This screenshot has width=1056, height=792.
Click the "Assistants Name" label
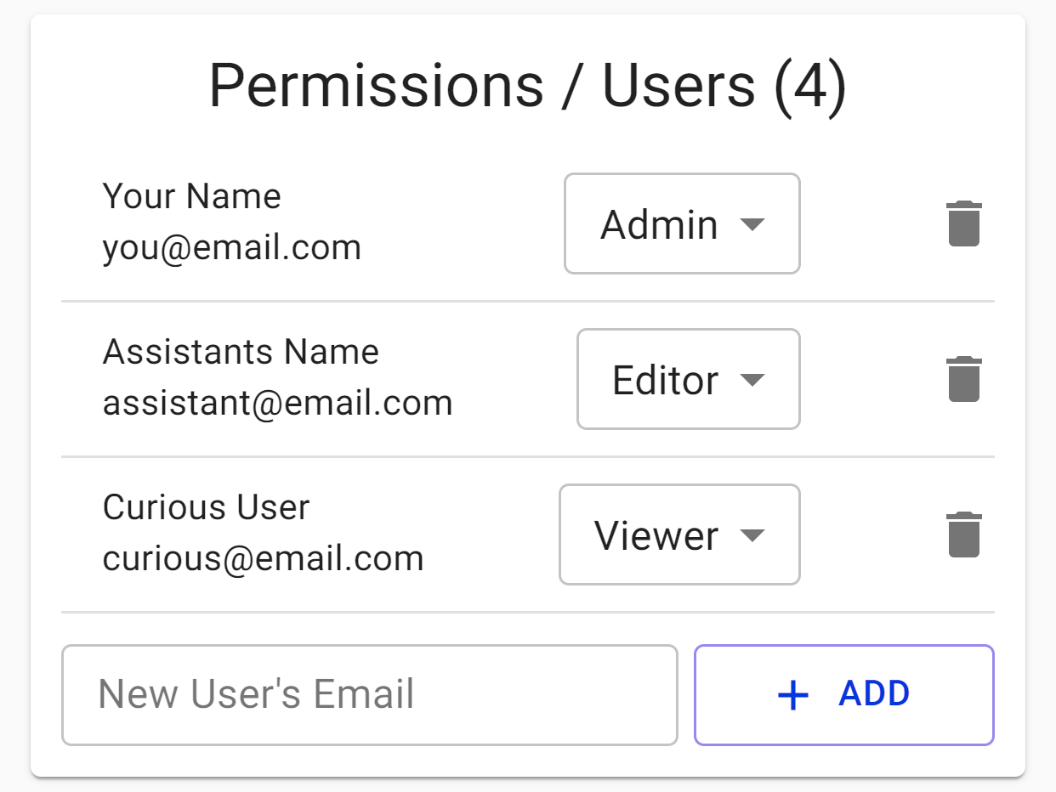[x=241, y=352]
